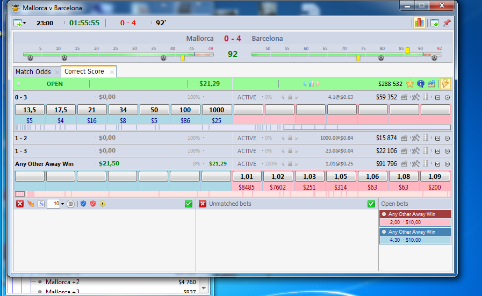Click the 21 back odds button
Screen dimensions: 482x296
92,110
